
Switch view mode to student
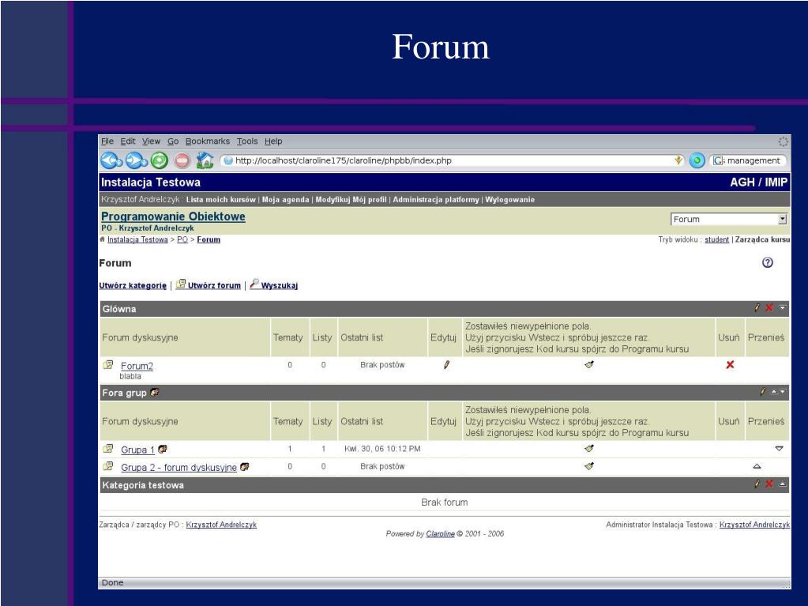pyautogui.click(x=716, y=239)
